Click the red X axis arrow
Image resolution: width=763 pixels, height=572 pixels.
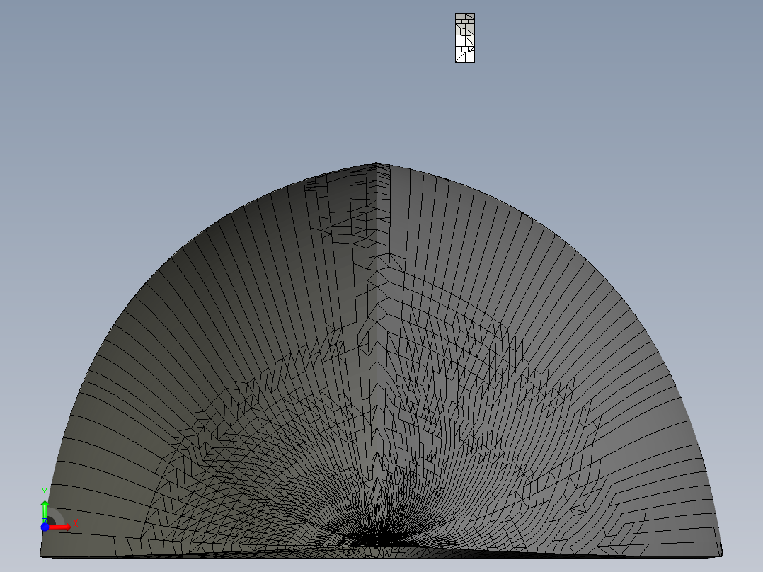60,527
